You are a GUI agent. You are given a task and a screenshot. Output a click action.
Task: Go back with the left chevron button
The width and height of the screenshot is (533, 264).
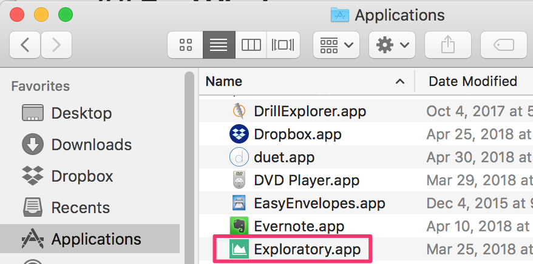(25, 45)
